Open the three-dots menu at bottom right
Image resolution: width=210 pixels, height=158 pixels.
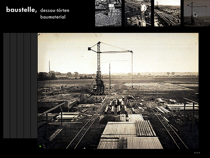[197, 153]
